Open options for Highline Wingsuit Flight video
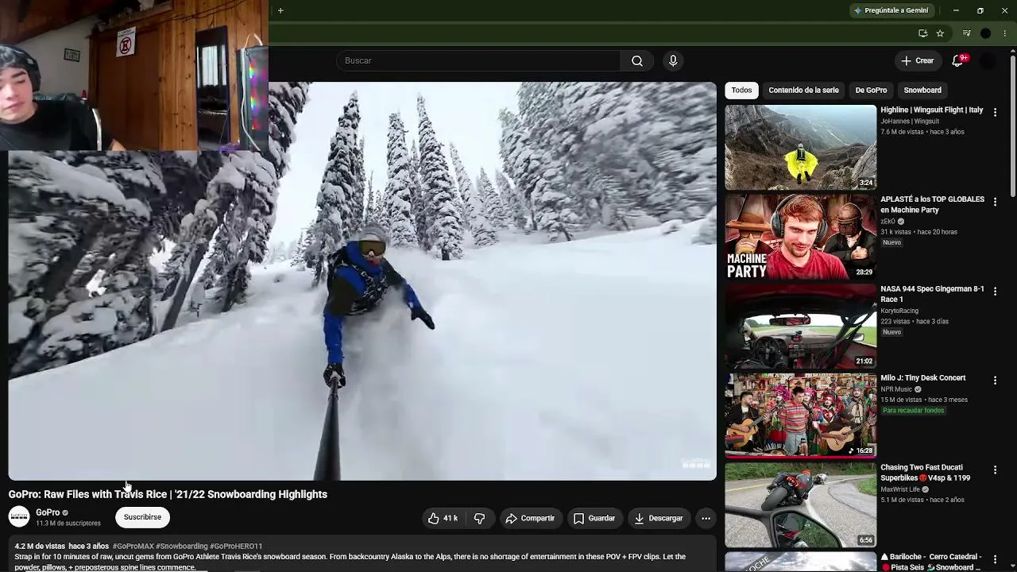This screenshot has width=1017, height=572. coord(995,113)
